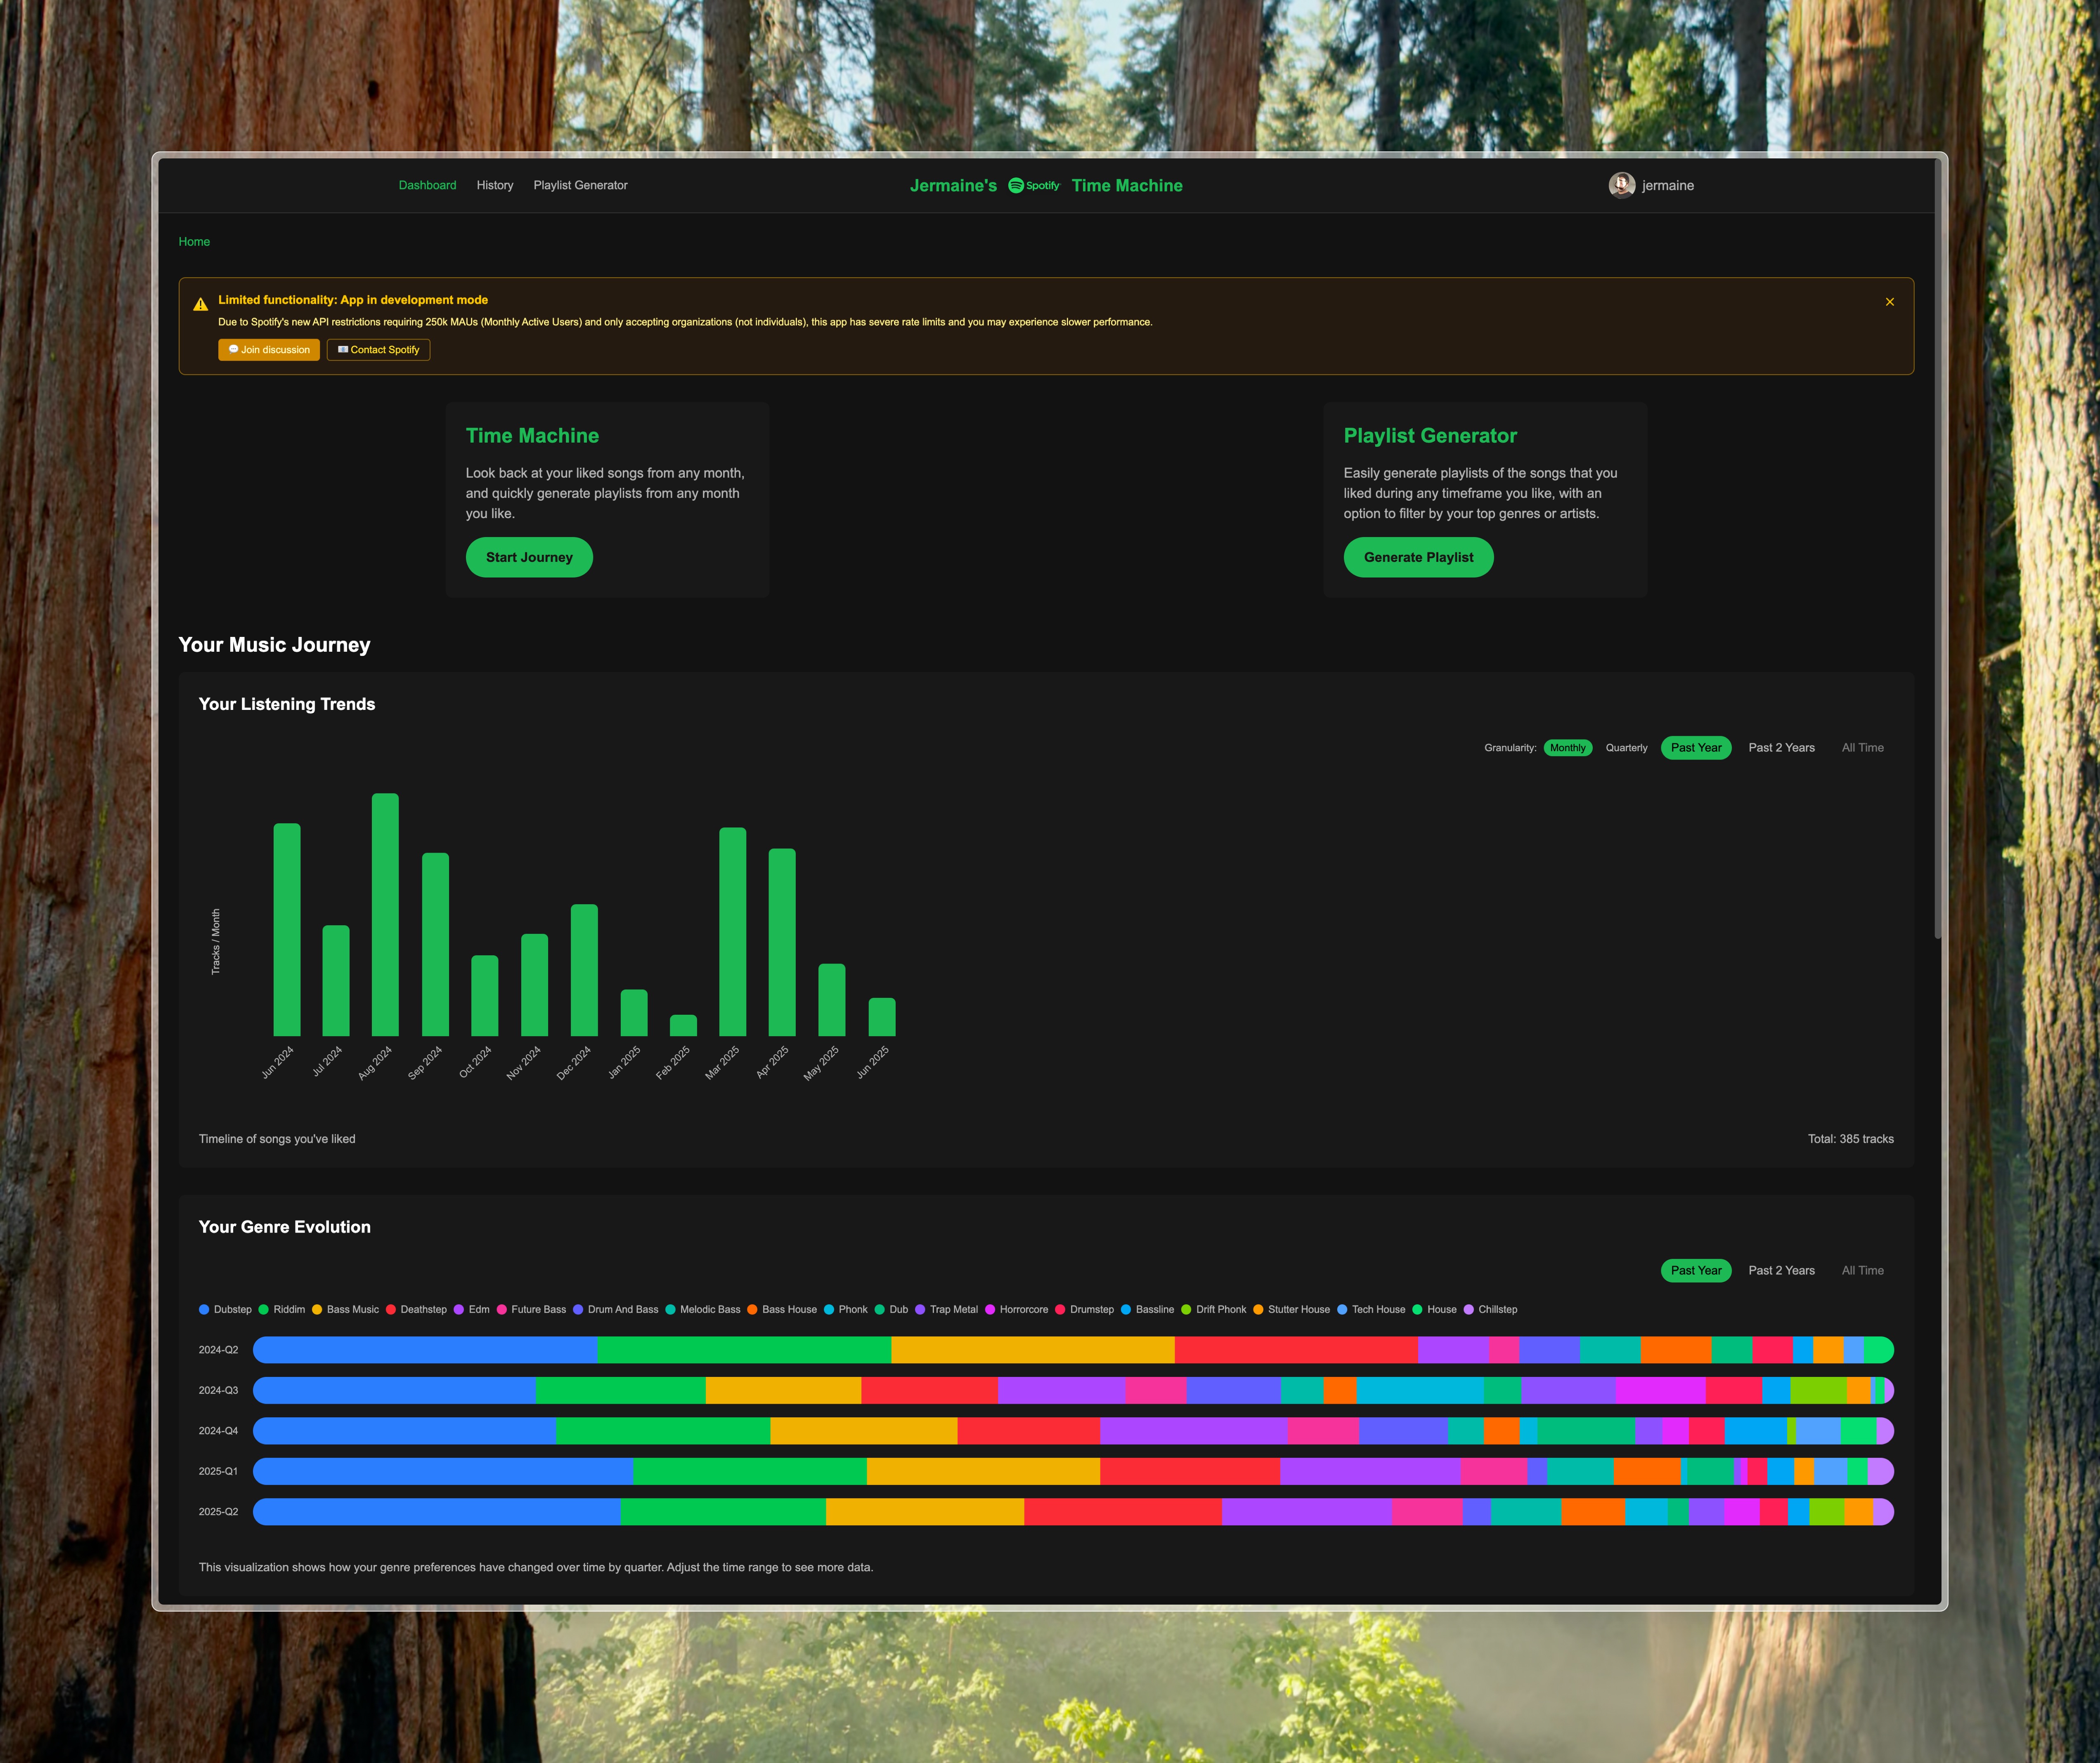
Task: Click the Aug 2024 bar
Action: tap(385, 914)
